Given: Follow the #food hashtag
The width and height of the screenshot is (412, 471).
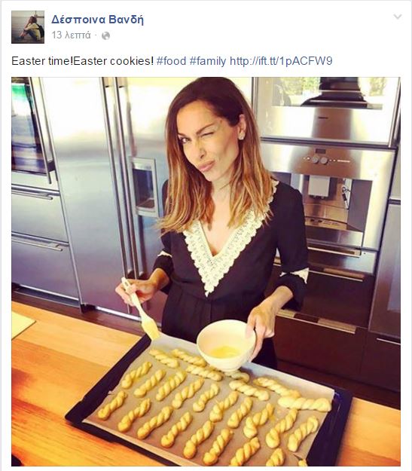Looking at the screenshot, I should [x=171, y=61].
